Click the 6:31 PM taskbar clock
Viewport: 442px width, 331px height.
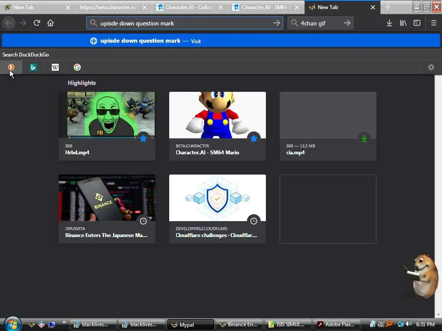425,324
